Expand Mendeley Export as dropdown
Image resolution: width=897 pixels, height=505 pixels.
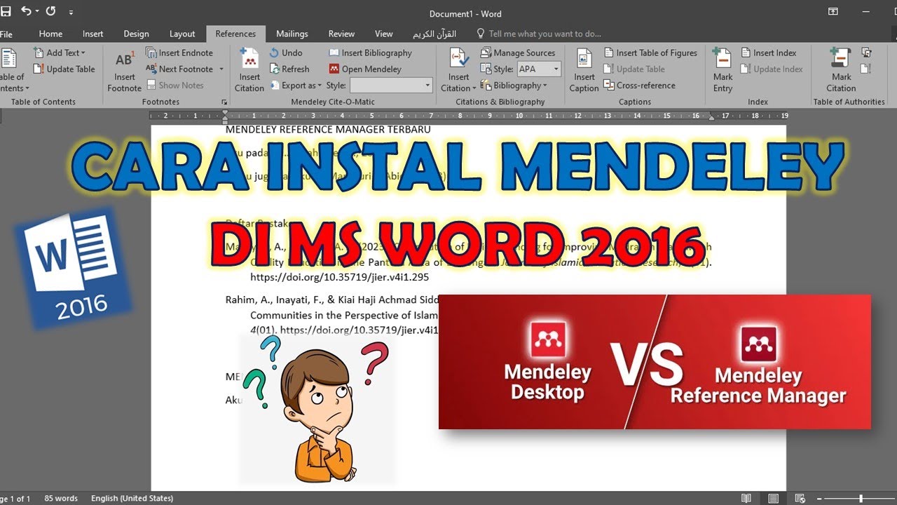pos(296,85)
